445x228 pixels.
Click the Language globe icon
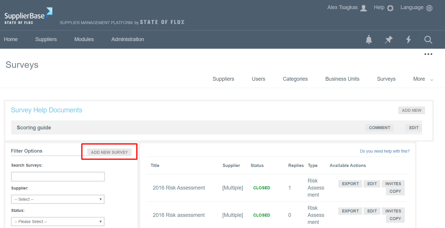coord(429,8)
